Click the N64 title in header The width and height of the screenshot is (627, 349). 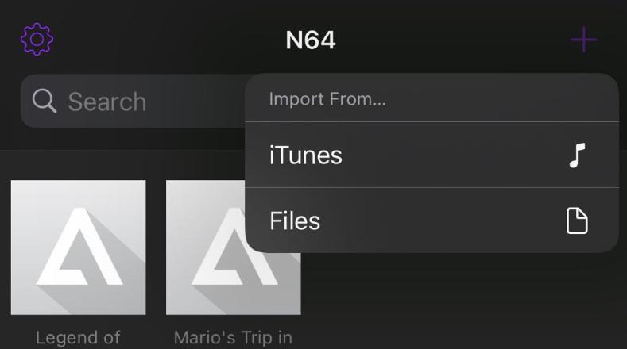(x=311, y=40)
